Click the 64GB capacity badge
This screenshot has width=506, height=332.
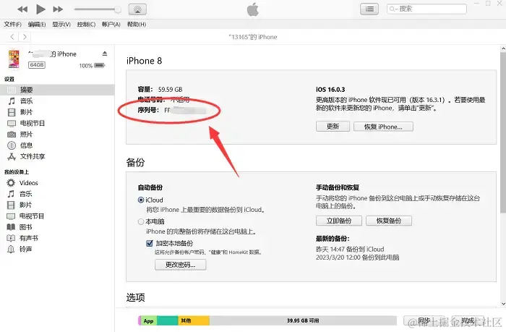coord(36,65)
